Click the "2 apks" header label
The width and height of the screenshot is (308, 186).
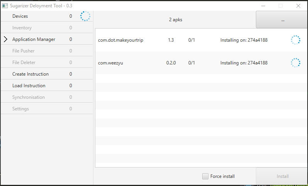[x=175, y=20]
